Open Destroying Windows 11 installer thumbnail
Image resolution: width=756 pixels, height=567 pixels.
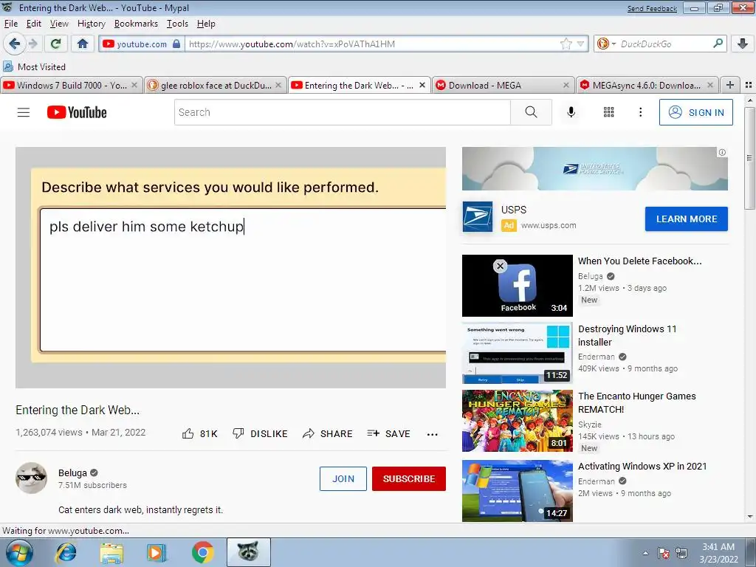(518, 353)
